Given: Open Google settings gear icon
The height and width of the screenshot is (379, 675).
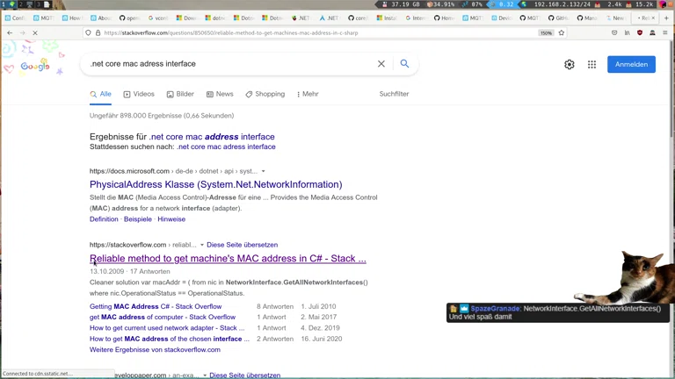Looking at the screenshot, I should pos(570,64).
